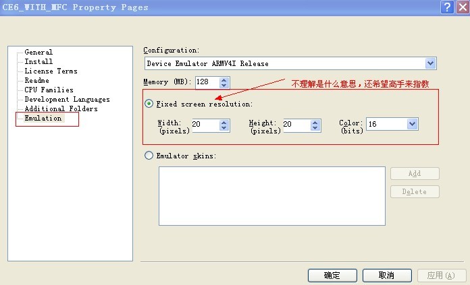Decrease the Height pixels value
The width and height of the screenshot is (470, 285).
click(x=315, y=128)
